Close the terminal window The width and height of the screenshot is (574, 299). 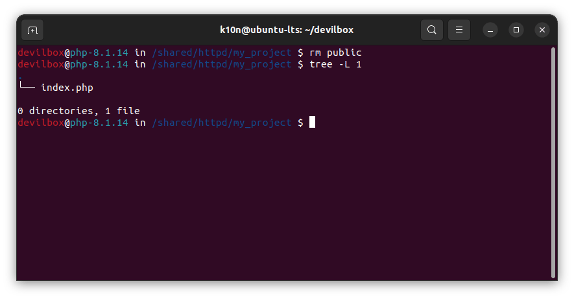(542, 30)
